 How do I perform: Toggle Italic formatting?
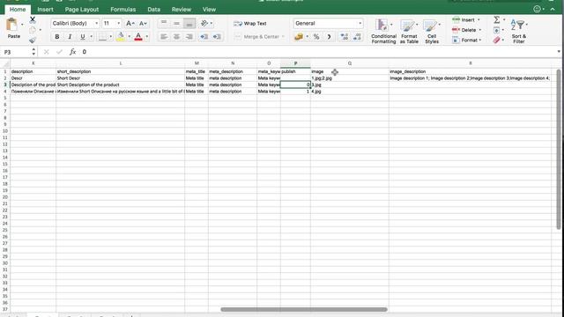coord(70,37)
